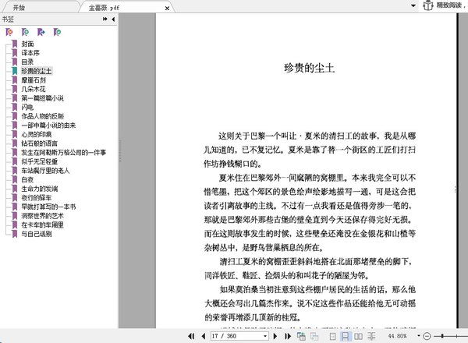This screenshot has height=343, width=468.
Task: Toggle continuous page view mode
Action: (345, 337)
